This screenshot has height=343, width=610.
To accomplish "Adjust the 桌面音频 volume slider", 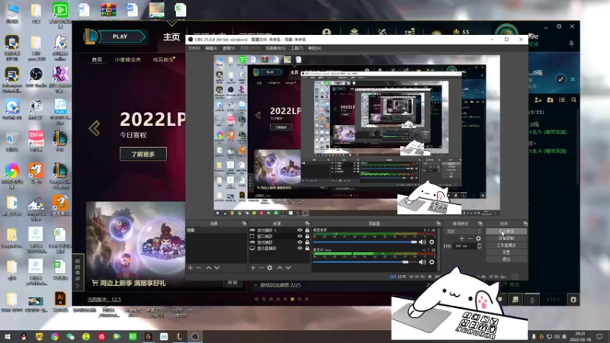I will [x=365, y=242].
